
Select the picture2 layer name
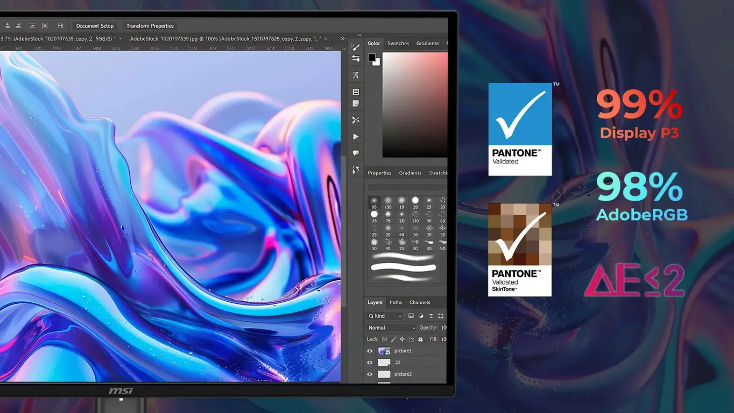[403, 374]
